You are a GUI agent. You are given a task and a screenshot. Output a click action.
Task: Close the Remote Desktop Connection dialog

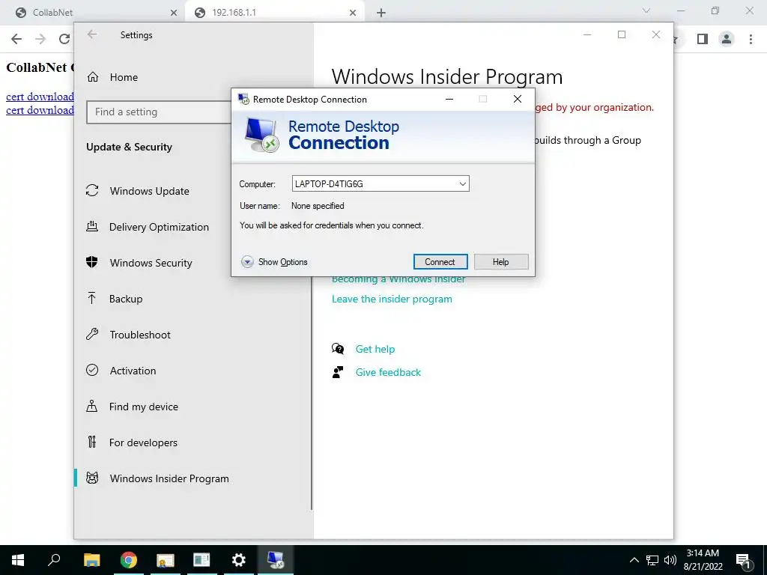point(517,100)
